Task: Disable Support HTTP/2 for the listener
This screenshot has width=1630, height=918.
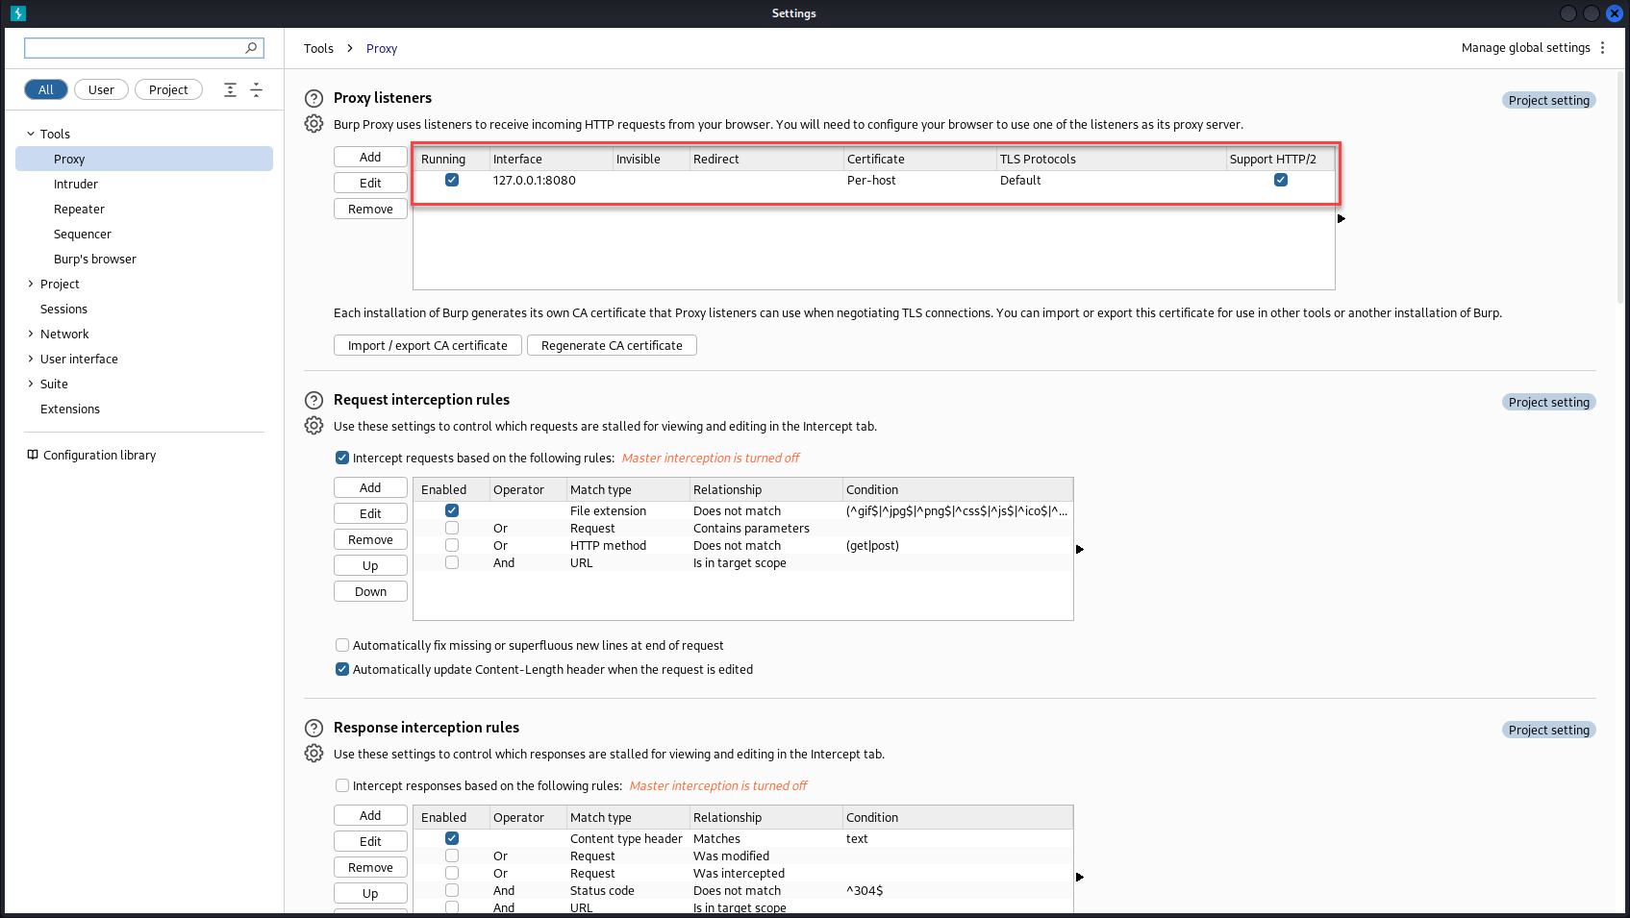Action: coord(1280,180)
